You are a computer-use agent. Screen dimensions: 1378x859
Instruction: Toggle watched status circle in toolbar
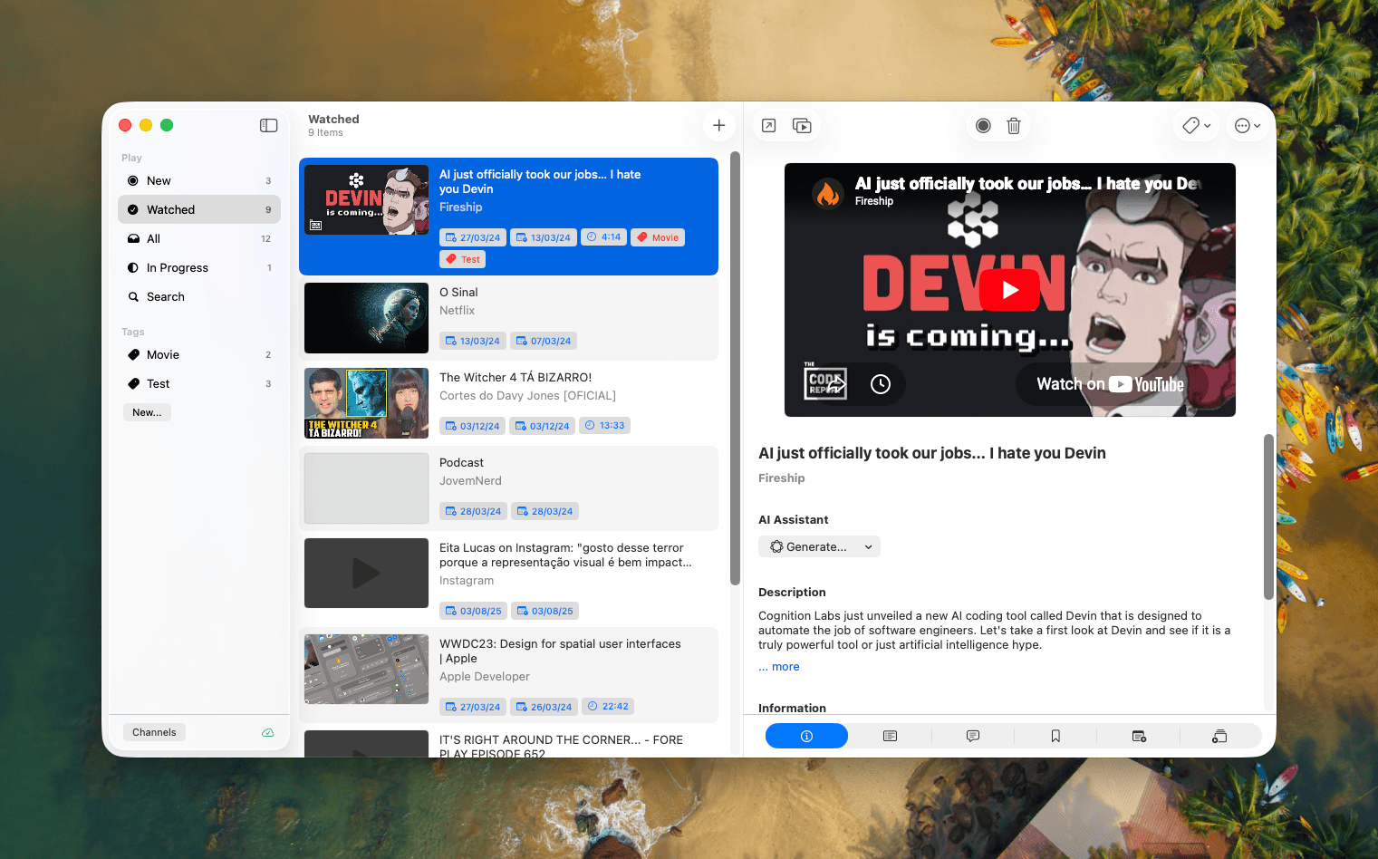coord(983,126)
